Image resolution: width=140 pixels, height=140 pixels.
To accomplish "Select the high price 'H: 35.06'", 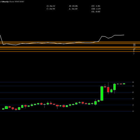I will 73,6.
